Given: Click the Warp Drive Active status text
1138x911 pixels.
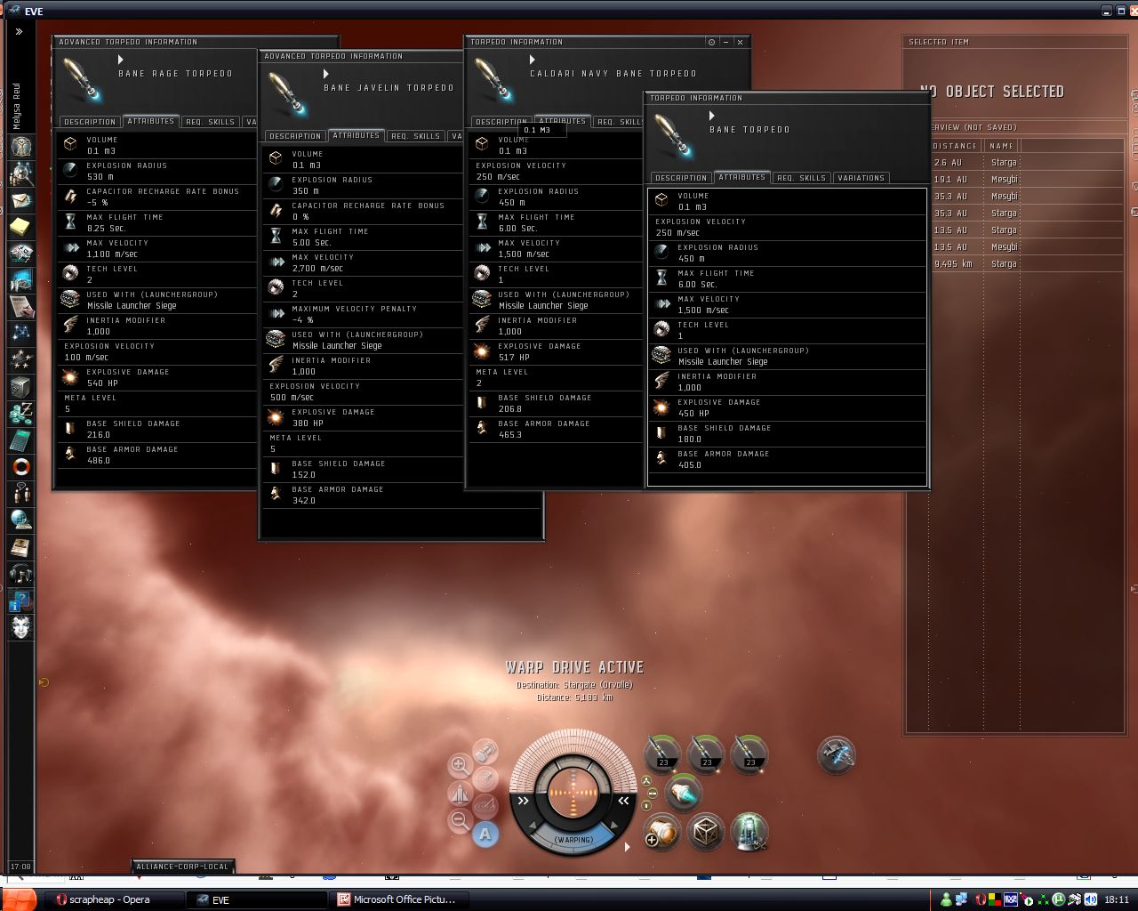Looking at the screenshot, I should coord(574,667).
